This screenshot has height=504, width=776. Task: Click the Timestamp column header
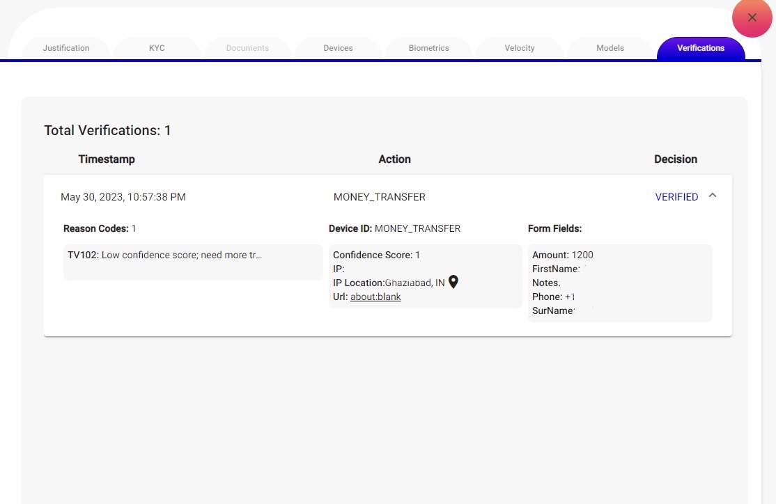pos(107,159)
